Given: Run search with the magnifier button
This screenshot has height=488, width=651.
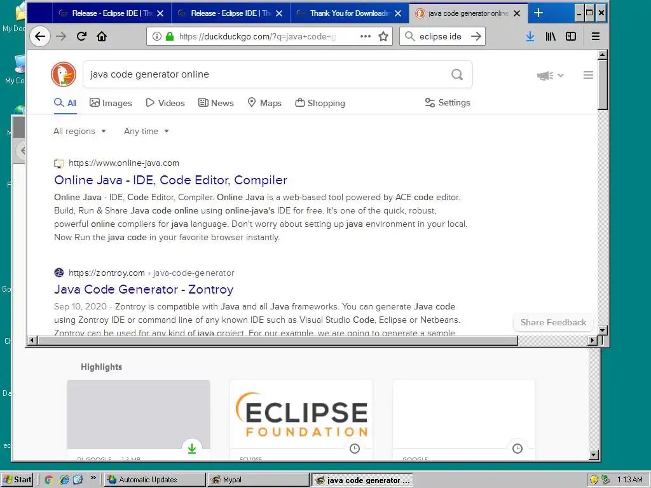Looking at the screenshot, I should [x=457, y=74].
